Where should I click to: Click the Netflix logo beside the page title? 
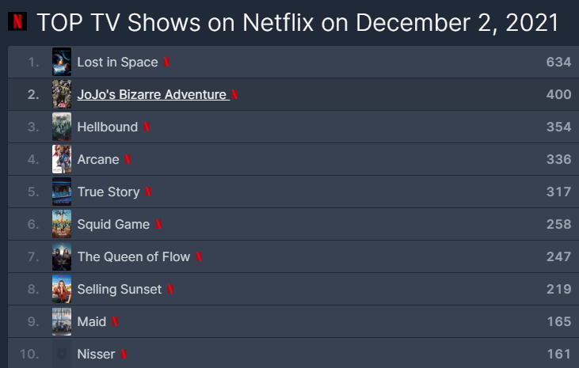click(17, 21)
